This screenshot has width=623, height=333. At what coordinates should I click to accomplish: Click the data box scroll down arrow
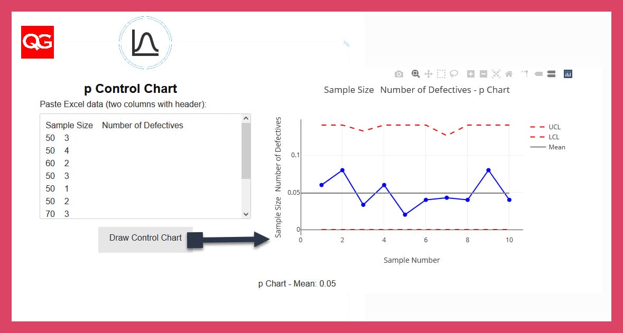pos(246,214)
